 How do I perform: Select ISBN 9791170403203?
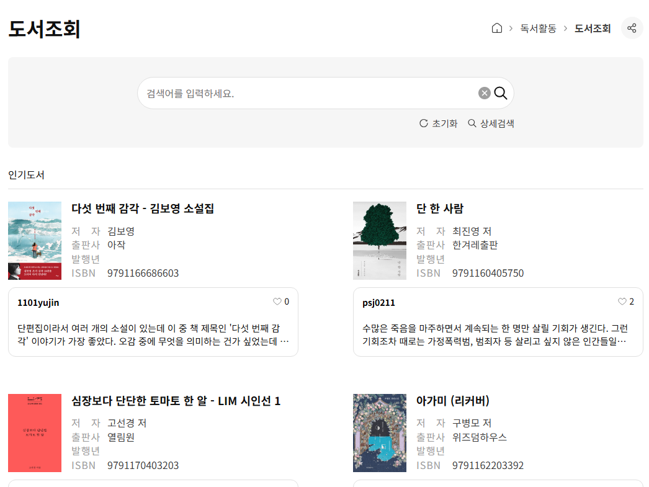143,465
